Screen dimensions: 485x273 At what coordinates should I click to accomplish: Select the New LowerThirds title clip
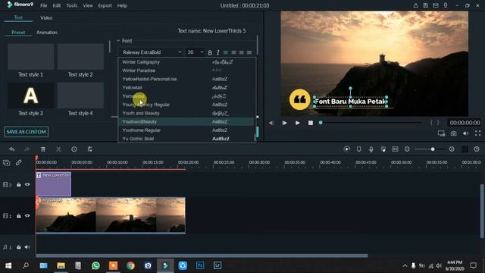(x=54, y=184)
